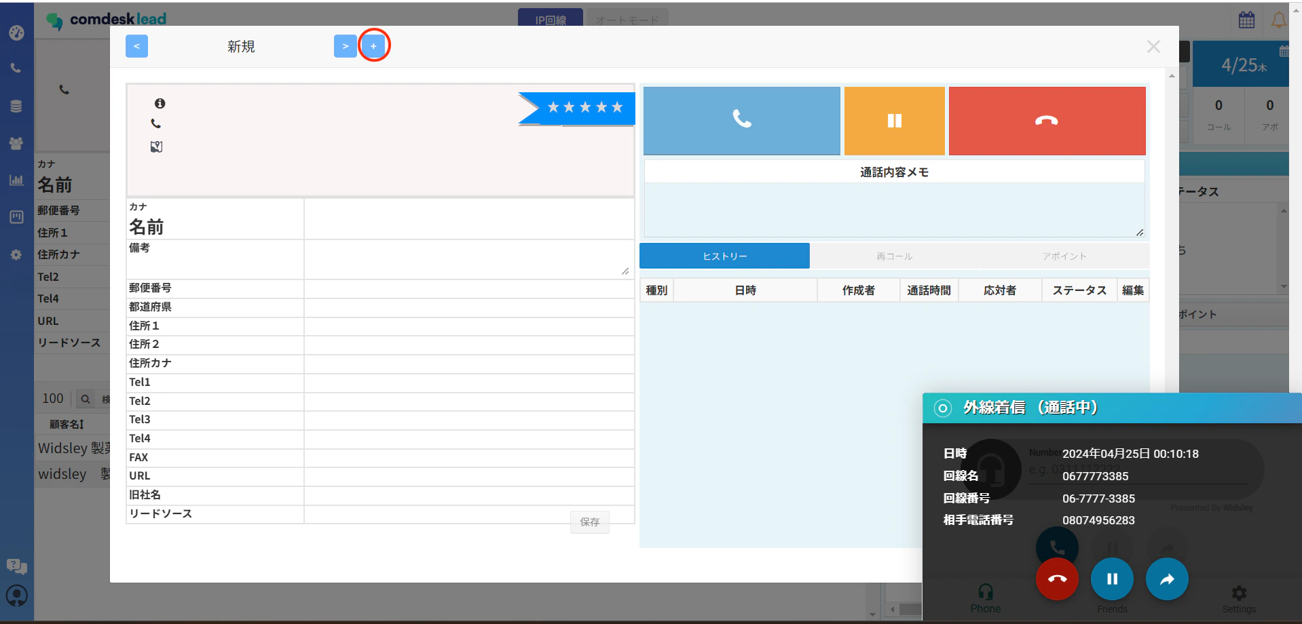The width and height of the screenshot is (1302, 624).
Task: Click the 都道府県 input field
Action: [468, 307]
